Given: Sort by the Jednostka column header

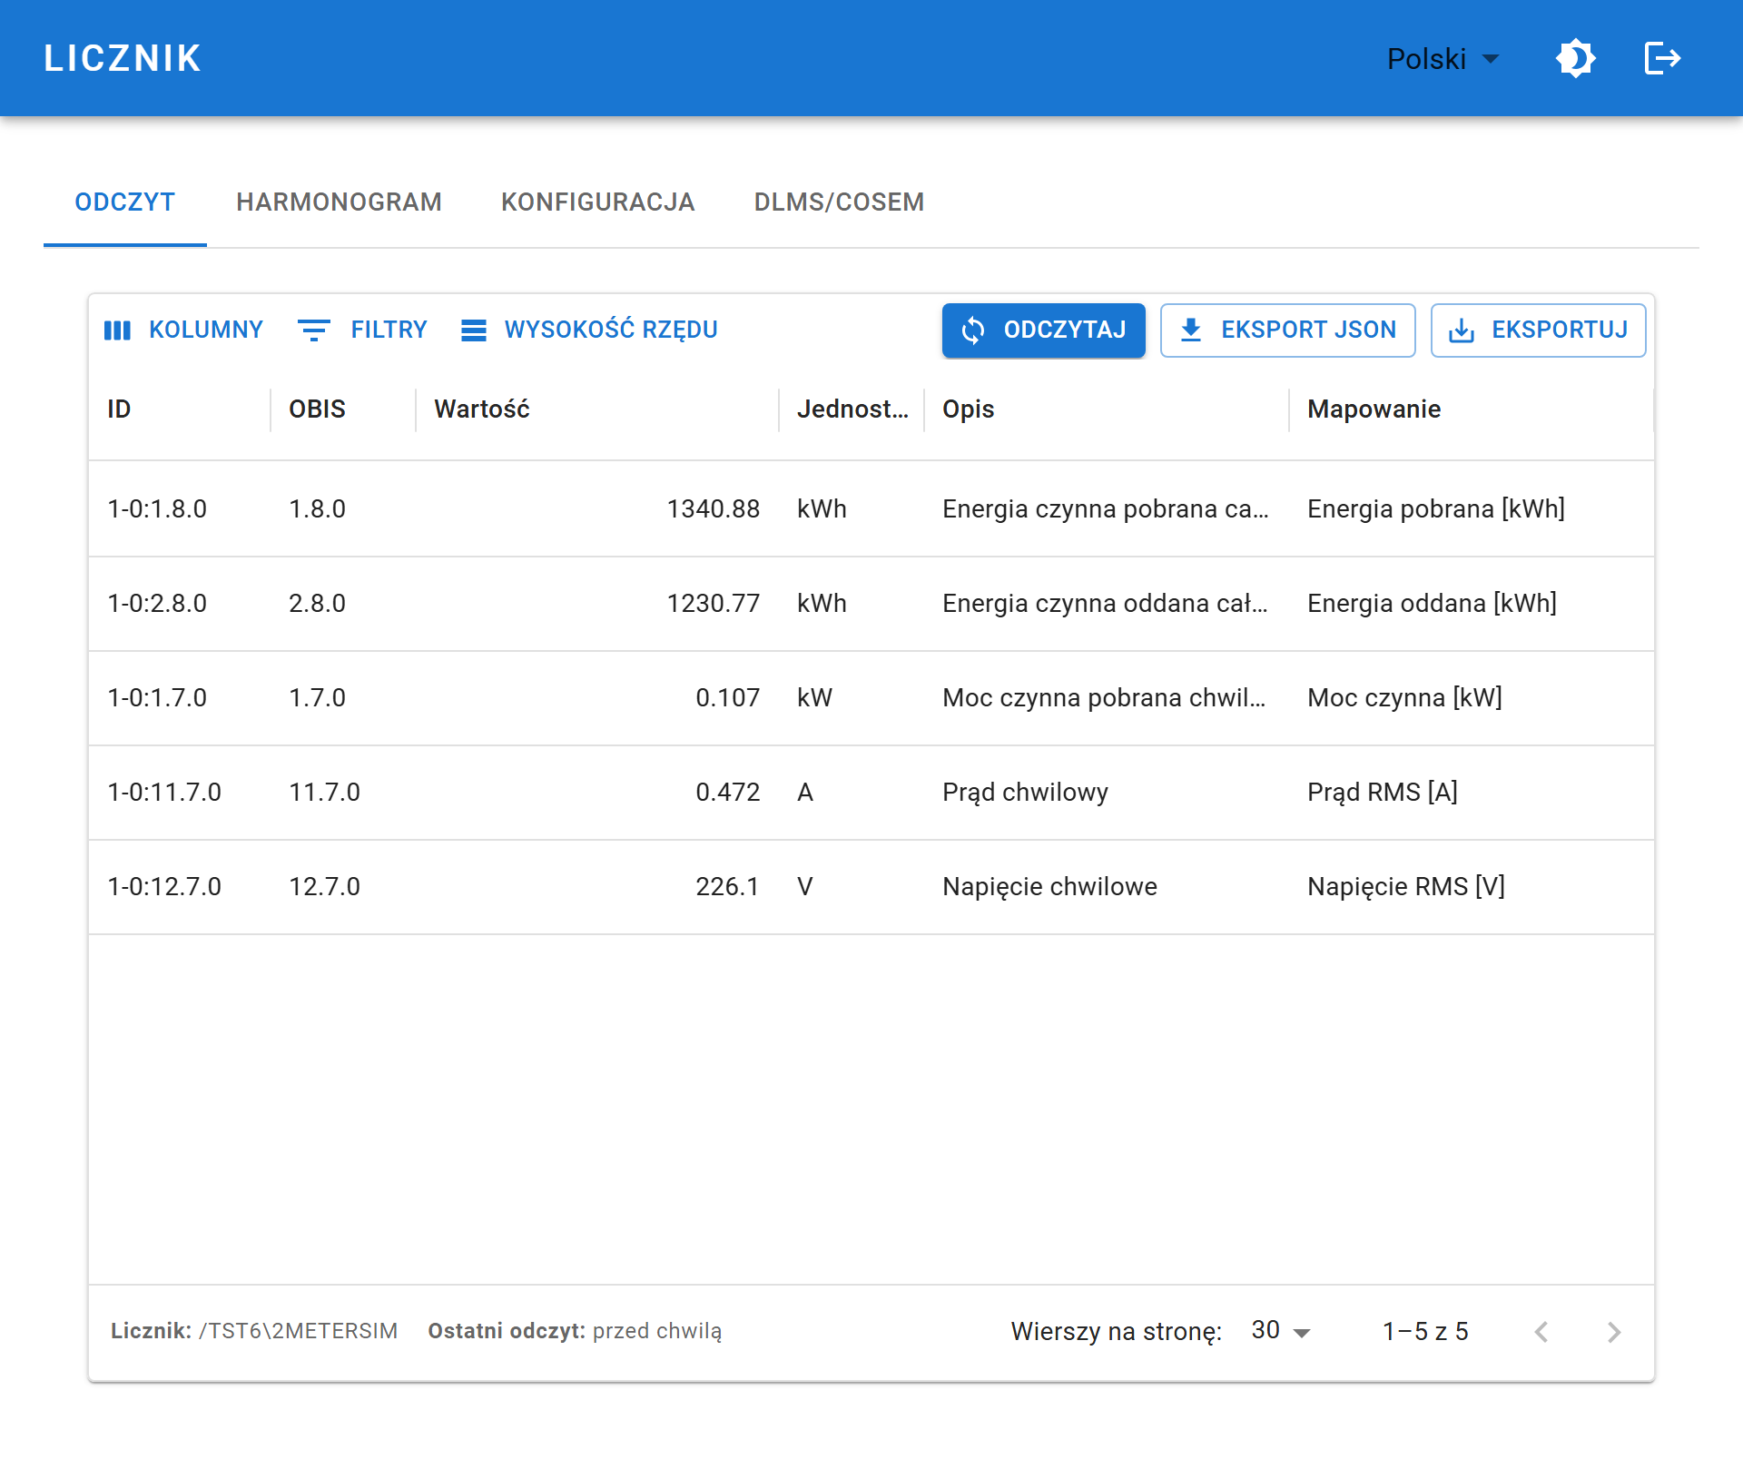Looking at the screenshot, I should pos(852,409).
